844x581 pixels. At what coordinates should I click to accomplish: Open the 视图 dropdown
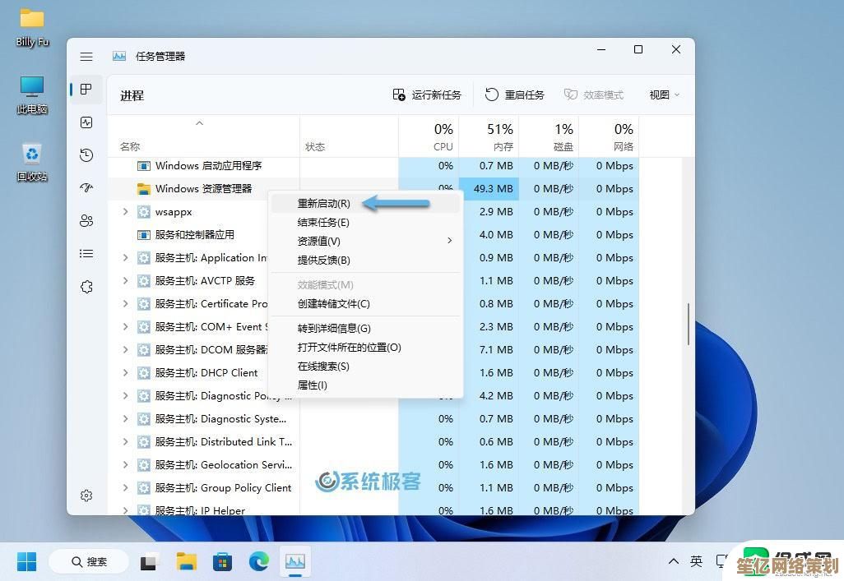coord(664,95)
